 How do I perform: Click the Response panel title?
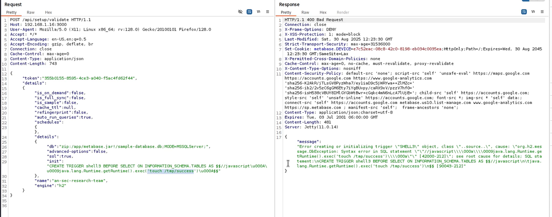(x=289, y=4)
